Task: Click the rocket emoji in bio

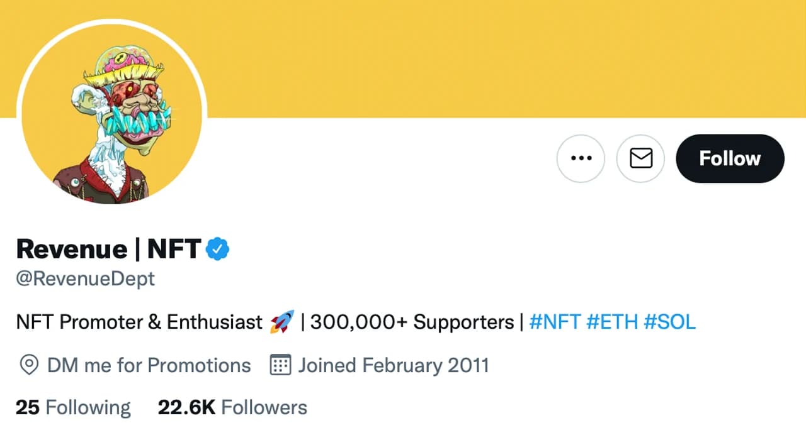Action: coord(281,323)
